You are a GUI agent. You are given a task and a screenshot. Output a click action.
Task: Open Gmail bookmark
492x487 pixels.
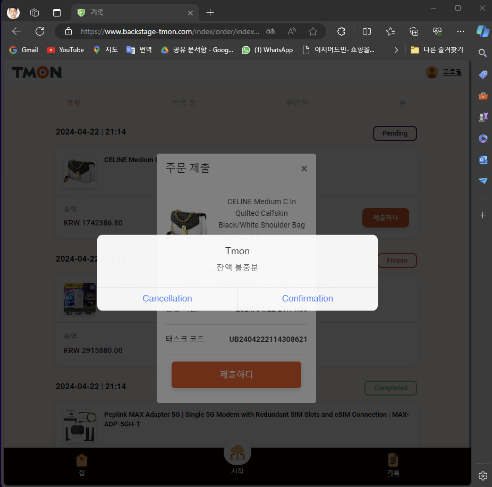pyautogui.click(x=23, y=50)
